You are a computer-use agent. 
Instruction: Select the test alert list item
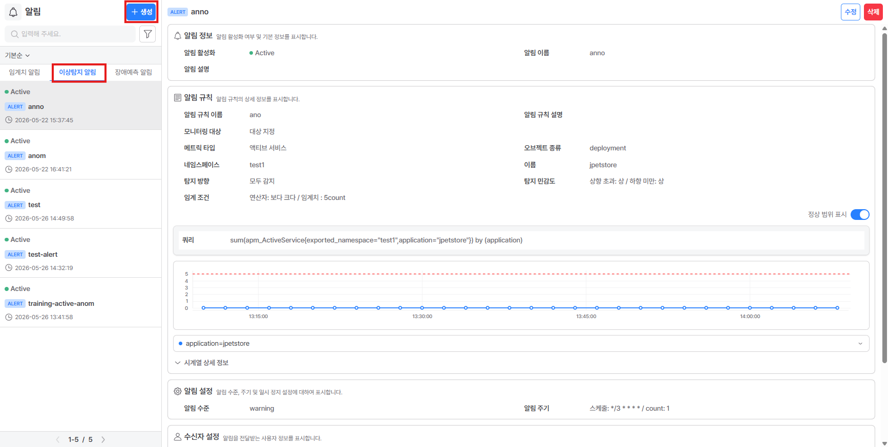click(80, 204)
